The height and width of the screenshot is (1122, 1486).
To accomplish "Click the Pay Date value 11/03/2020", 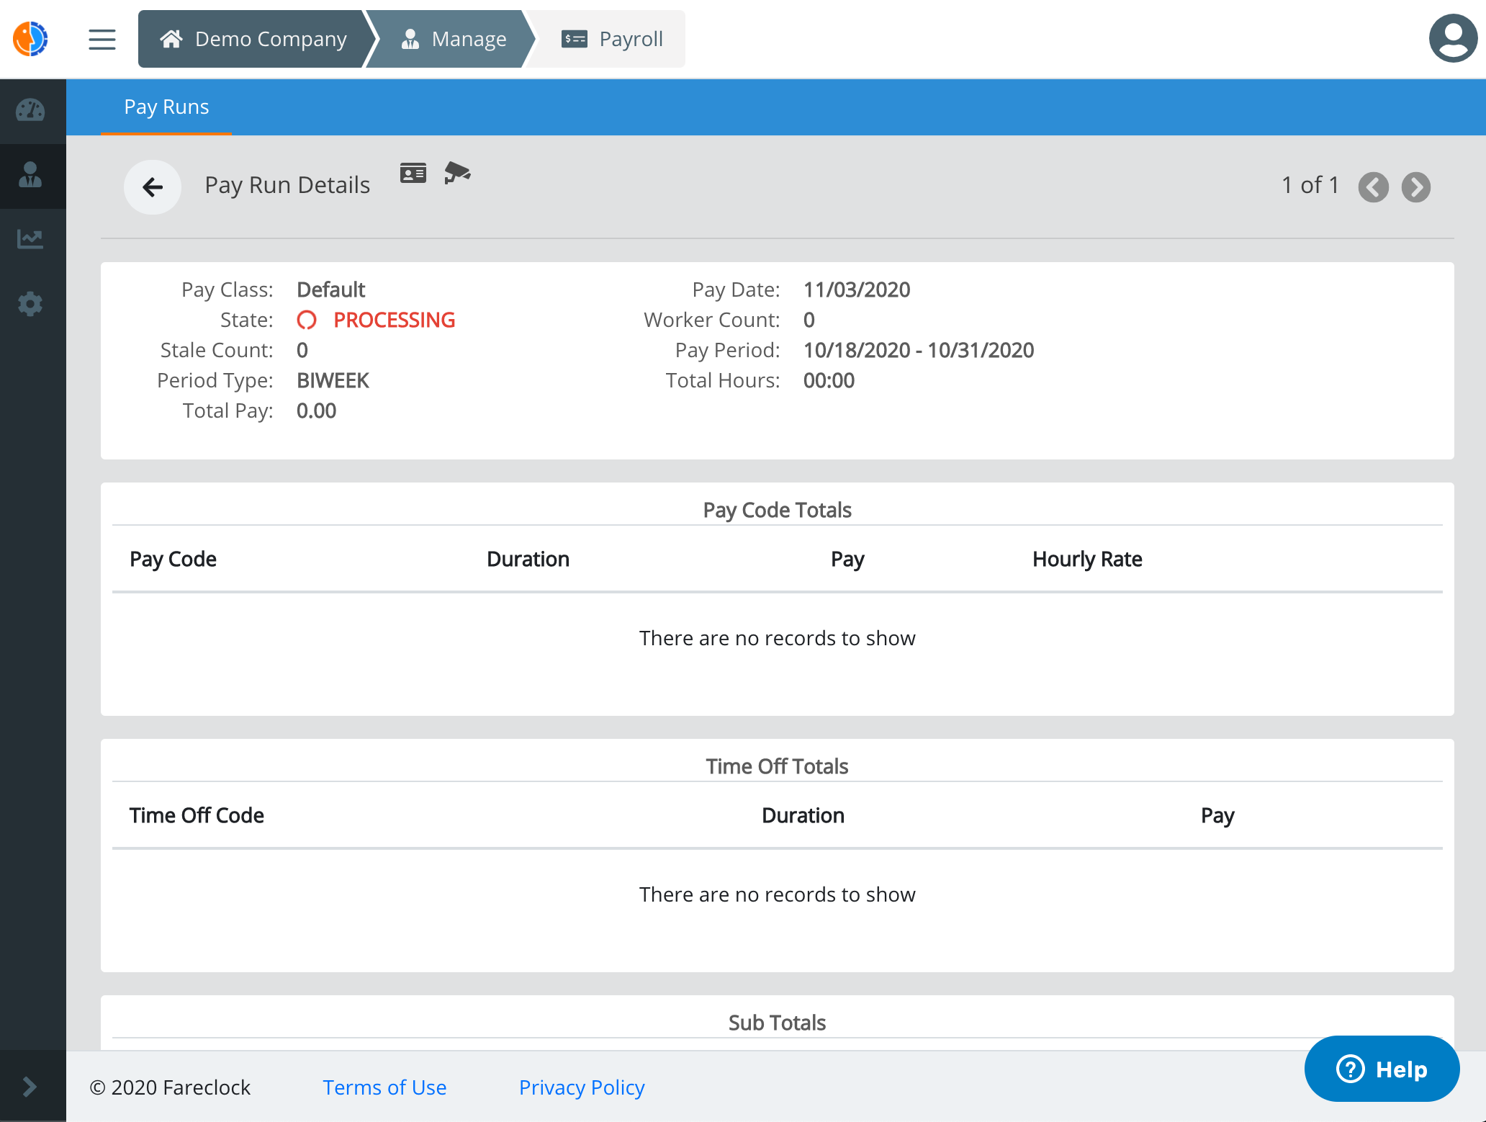I will [857, 290].
